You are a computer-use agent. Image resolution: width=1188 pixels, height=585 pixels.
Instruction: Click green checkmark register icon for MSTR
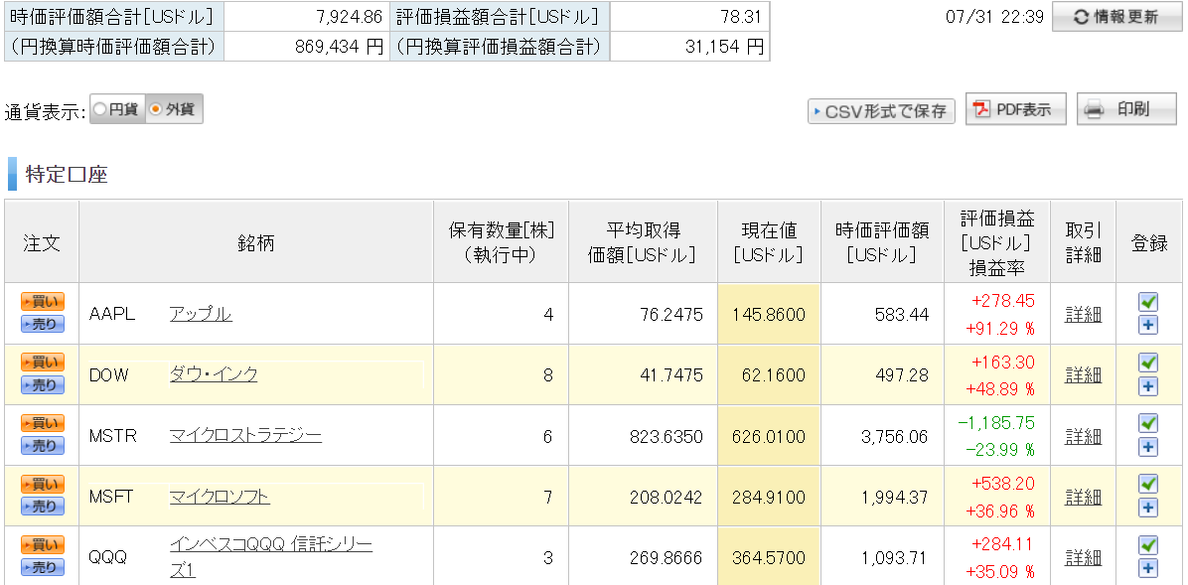click(1148, 423)
